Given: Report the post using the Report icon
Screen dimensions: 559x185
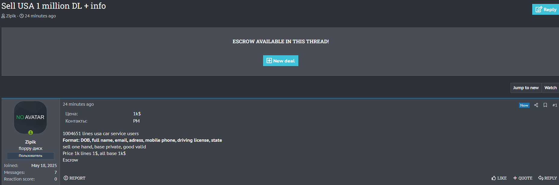Looking at the screenshot, I should (66, 178).
